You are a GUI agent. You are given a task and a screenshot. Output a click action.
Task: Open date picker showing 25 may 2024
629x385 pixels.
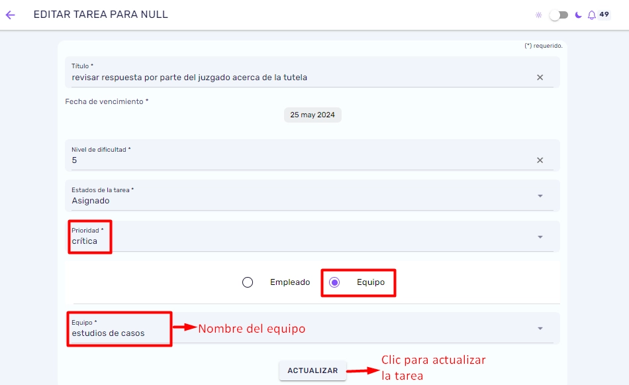(x=313, y=115)
